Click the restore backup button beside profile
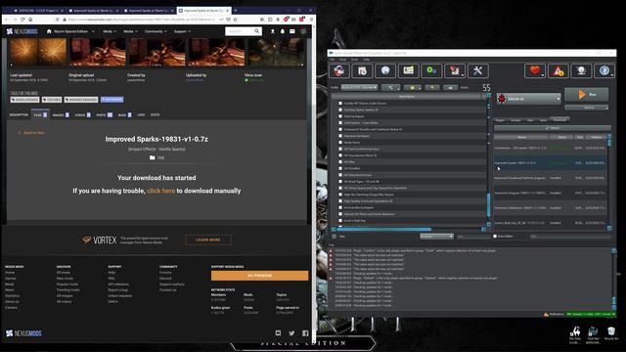The width and height of the screenshot is (626, 352). (432, 87)
